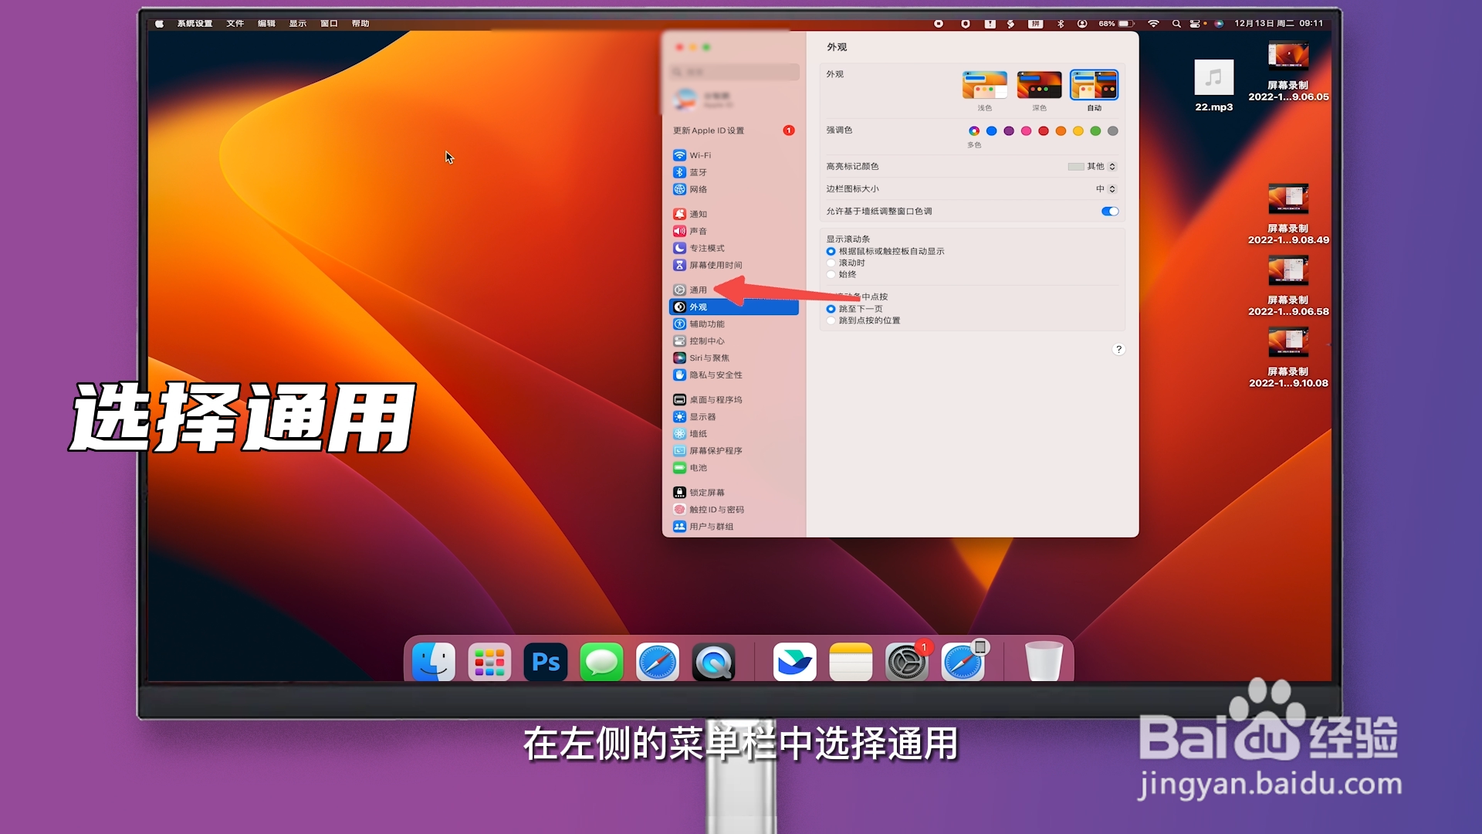1482x834 pixels.
Task: Select 跳到点按的位置 radio button
Action: (831, 320)
